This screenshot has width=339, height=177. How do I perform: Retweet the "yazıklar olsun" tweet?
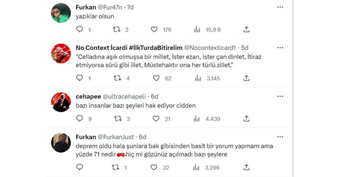tap(116, 29)
